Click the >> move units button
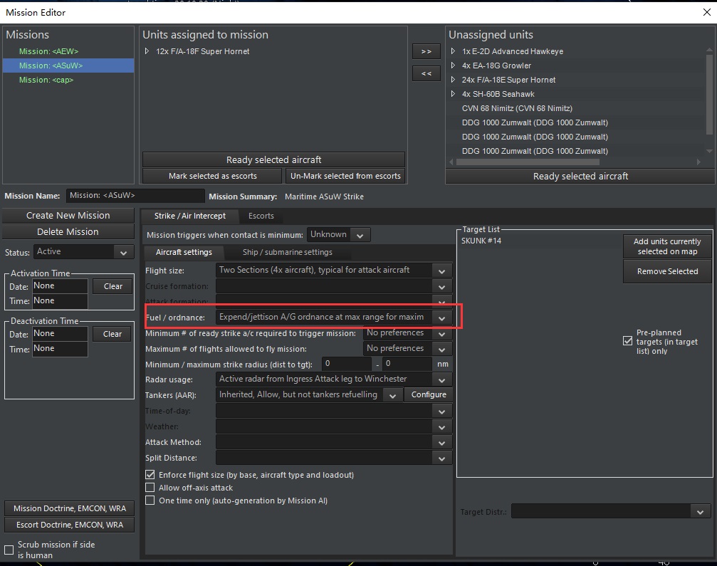The height and width of the screenshot is (566, 717). [426, 51]
